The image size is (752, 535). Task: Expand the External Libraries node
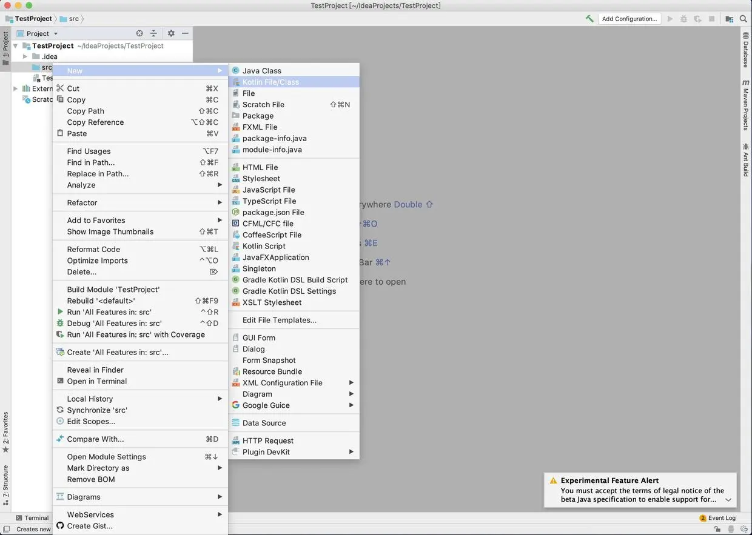pos(15,88)
